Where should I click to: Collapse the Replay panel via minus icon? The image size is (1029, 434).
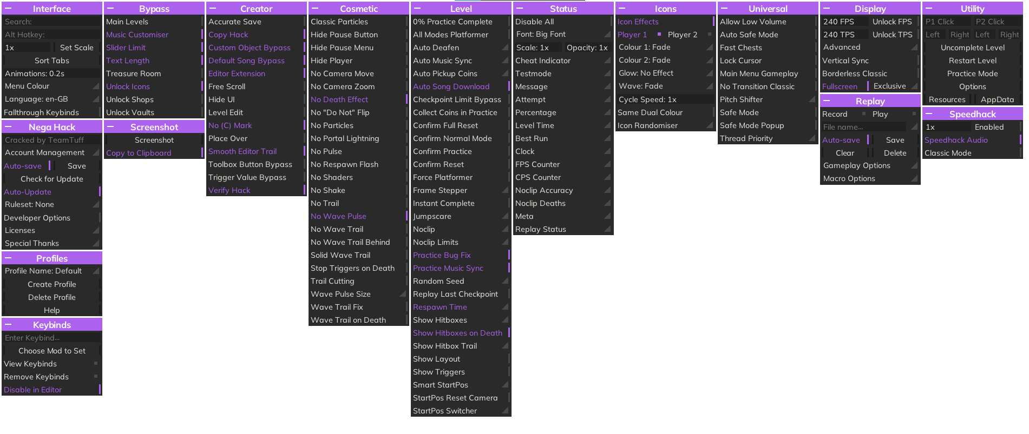pos(827,101)
